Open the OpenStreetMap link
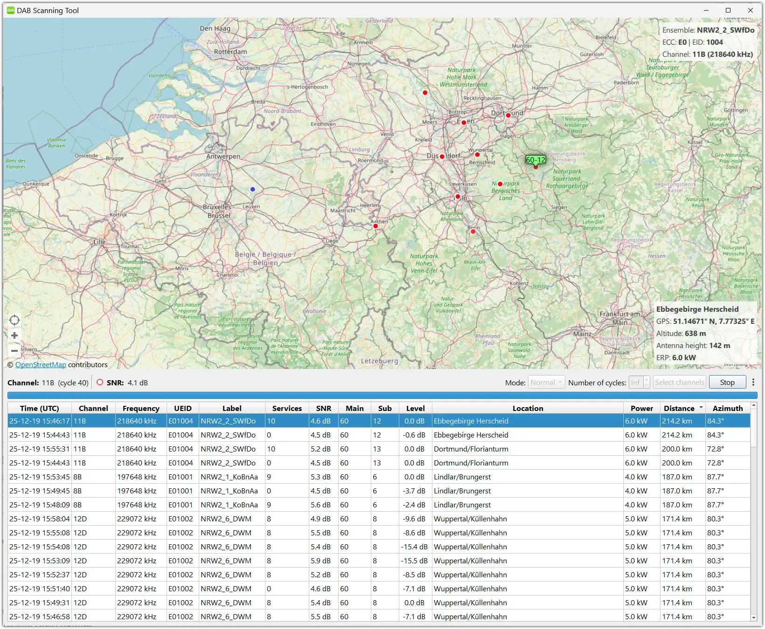The height and width of the screenshot is (629, 765). (41, 365)
